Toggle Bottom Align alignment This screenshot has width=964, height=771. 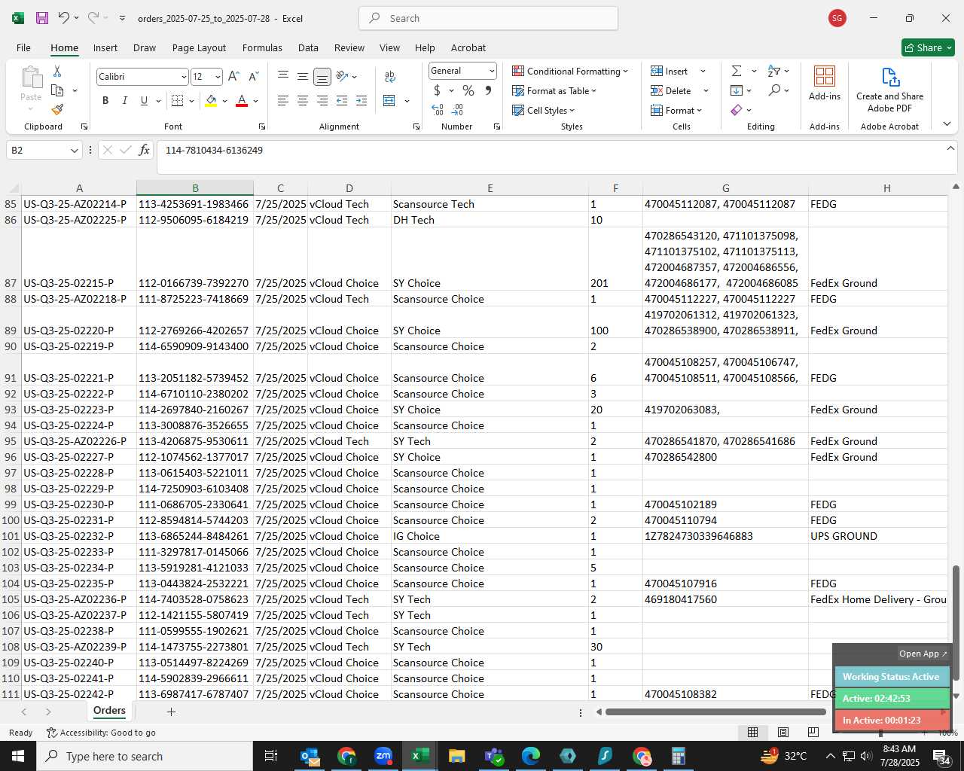tap(322, 77)
